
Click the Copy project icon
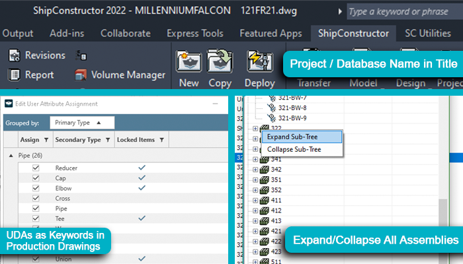[220, 61]
